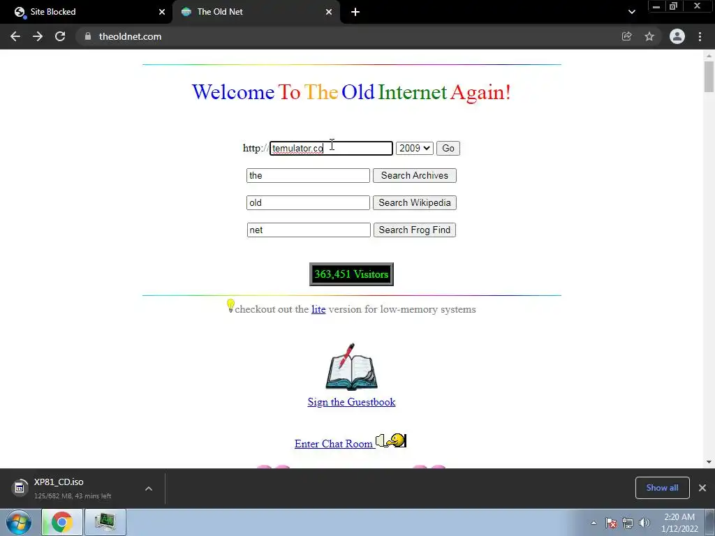Click the input containing 'old'
The image size is (715, 536).
[308, 203]
